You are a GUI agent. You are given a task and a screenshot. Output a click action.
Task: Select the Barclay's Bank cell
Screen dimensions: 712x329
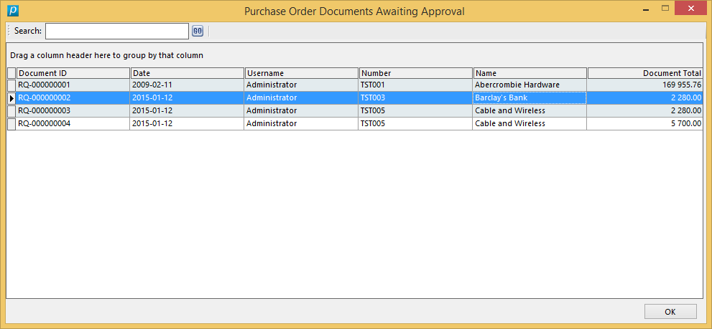tap(530, 97)
